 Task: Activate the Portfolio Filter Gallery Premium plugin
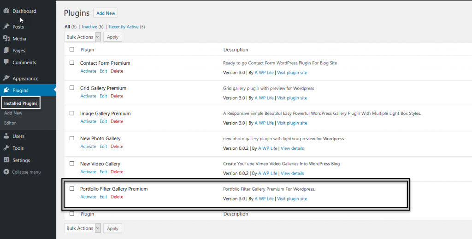88,197
